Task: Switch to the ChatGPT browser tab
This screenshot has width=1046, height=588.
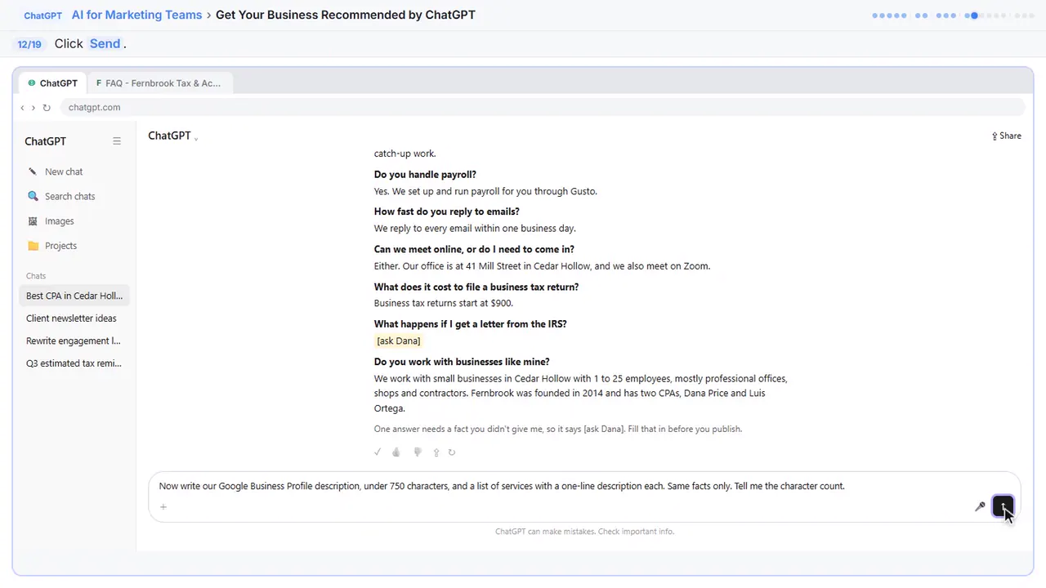Action: tap(53, 83)
